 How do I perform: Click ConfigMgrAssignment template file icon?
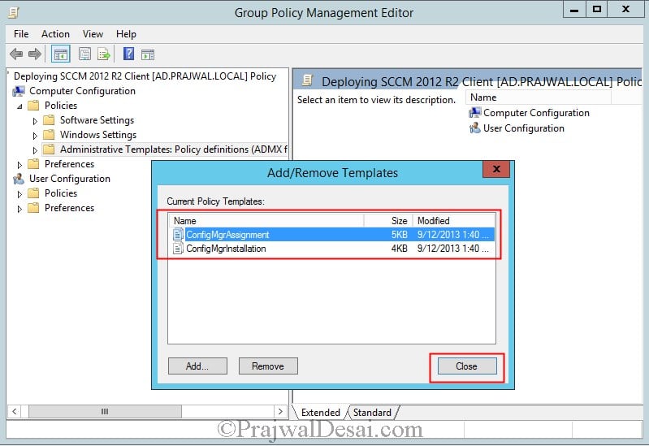pyautogui.click(x=178, y=235)
